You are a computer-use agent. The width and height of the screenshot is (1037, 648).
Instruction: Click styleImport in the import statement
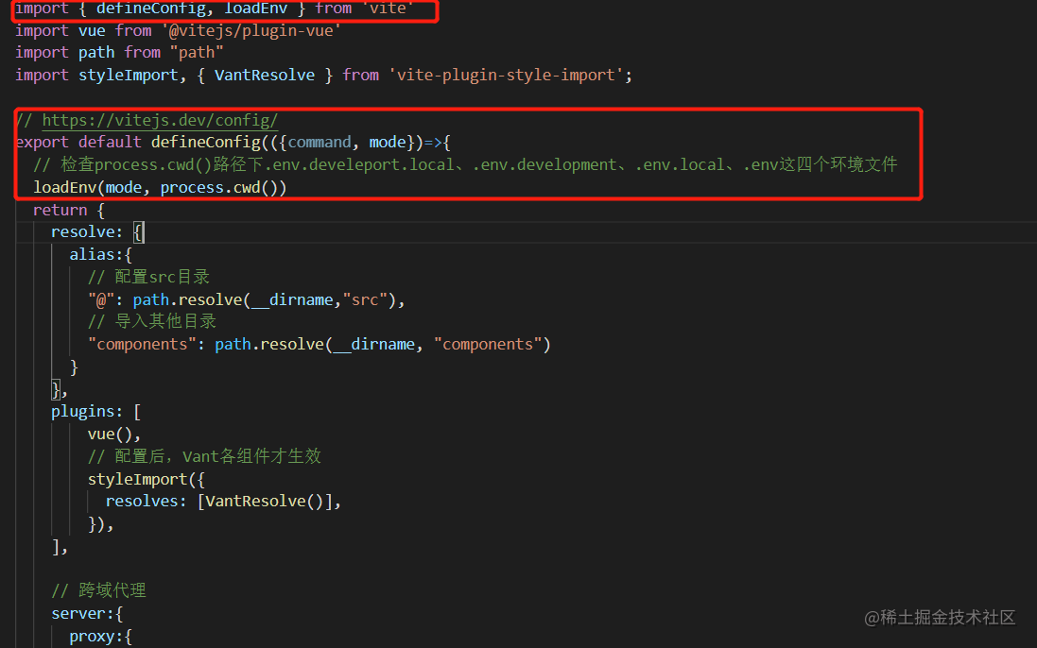coord(129,75)
